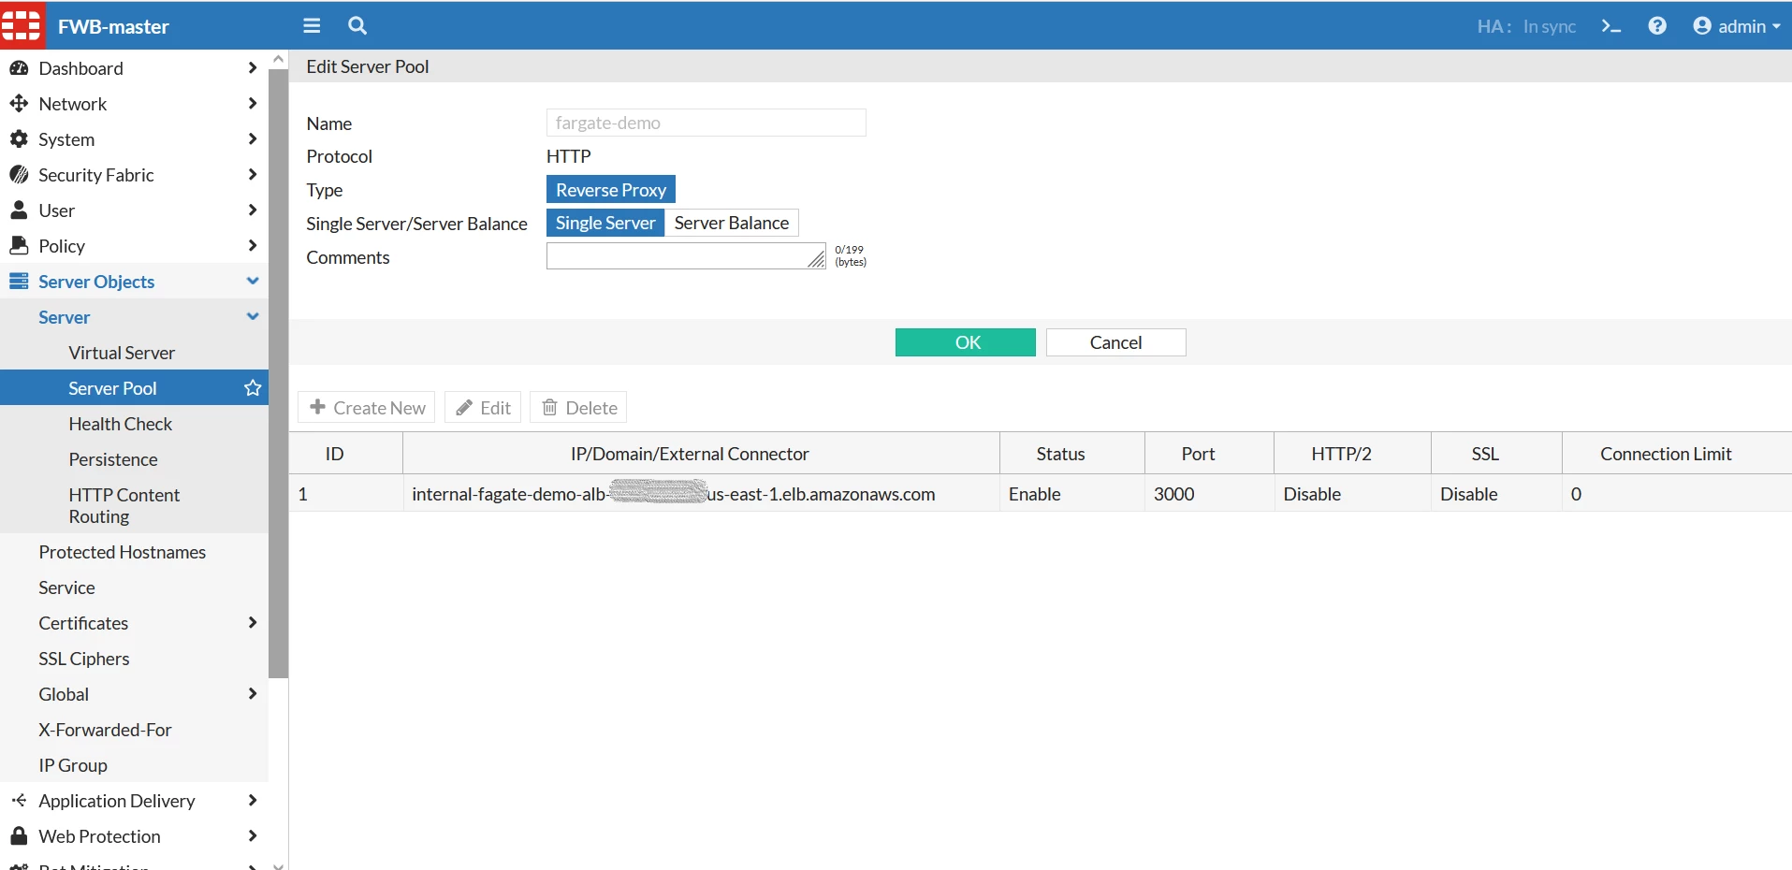The width and height of the screenshot is (1792, 870).
Task: Select Single Server option
Action: pyautogui.click(x=605, y=223)
